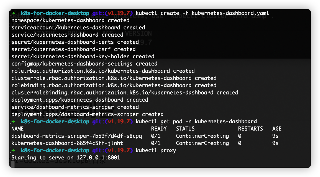Click RESTARTS value 0 in kubernetes-dashboard-665f4c5ff row

click(240, 143)
